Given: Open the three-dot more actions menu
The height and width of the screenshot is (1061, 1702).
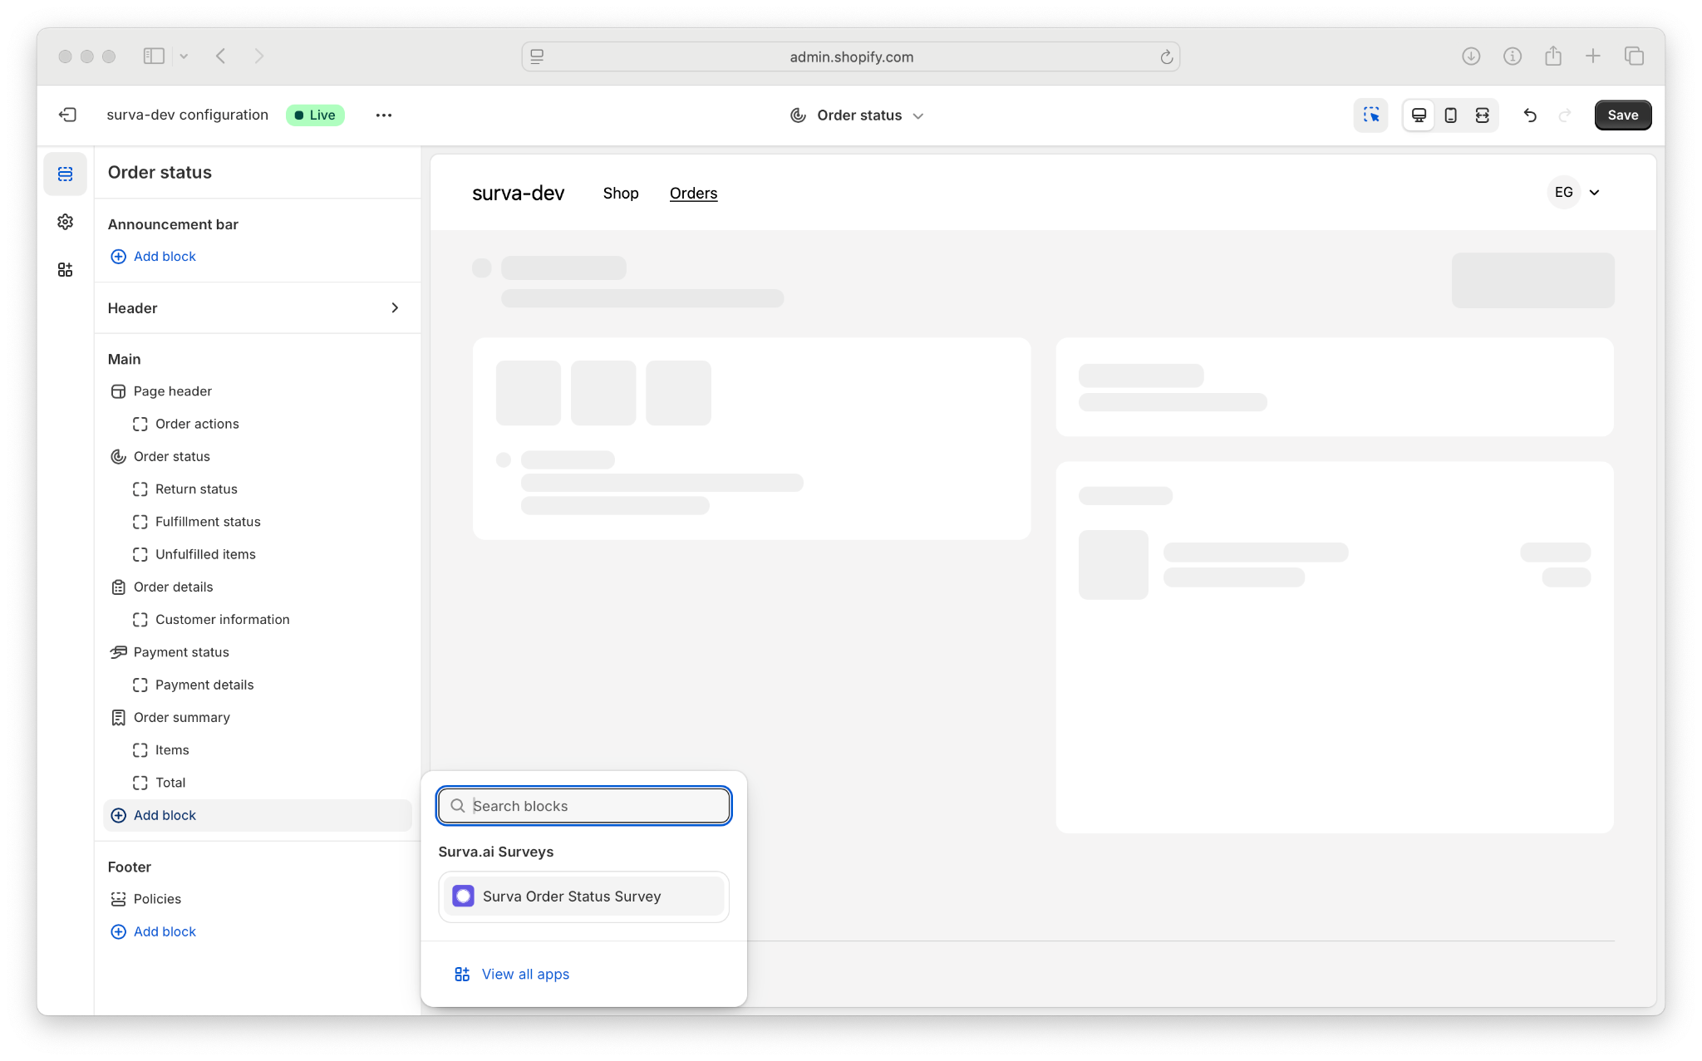Looking at the screenshot, I should pos(383,115).
